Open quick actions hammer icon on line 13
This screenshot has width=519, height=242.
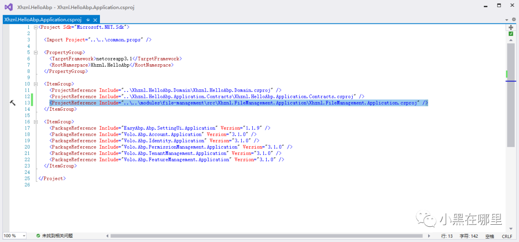12,103
